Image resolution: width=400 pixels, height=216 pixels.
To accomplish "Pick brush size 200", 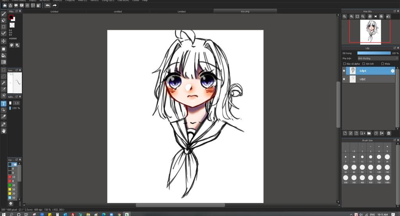I will tap(345, 178).
